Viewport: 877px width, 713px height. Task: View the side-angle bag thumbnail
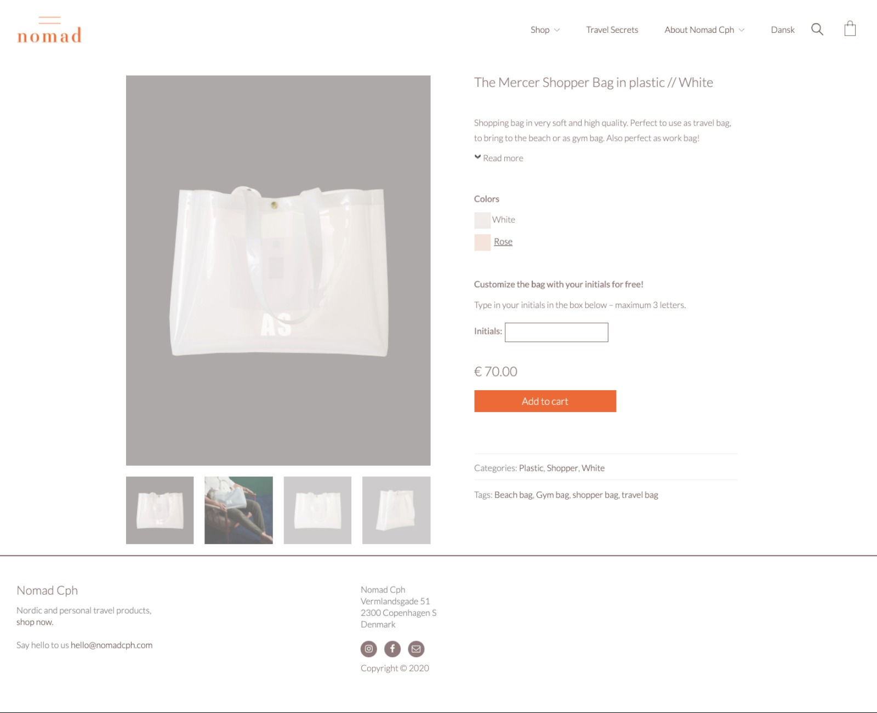[396, 510]
